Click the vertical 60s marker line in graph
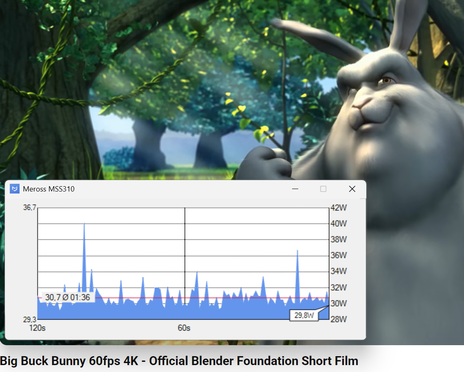This screenshot has height=372, width=464. click(185, 255)
